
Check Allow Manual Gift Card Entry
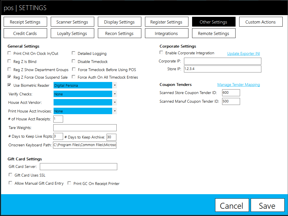[x=10, y=183]
